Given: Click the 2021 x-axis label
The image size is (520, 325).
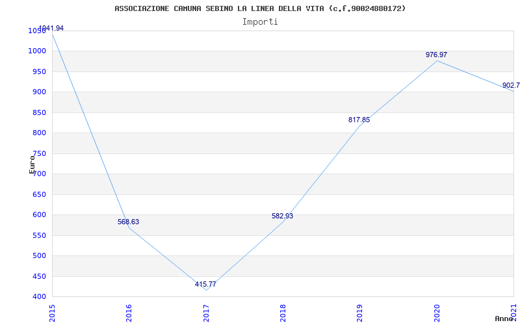Looking at the screenshot, I should tap(513, 313).
